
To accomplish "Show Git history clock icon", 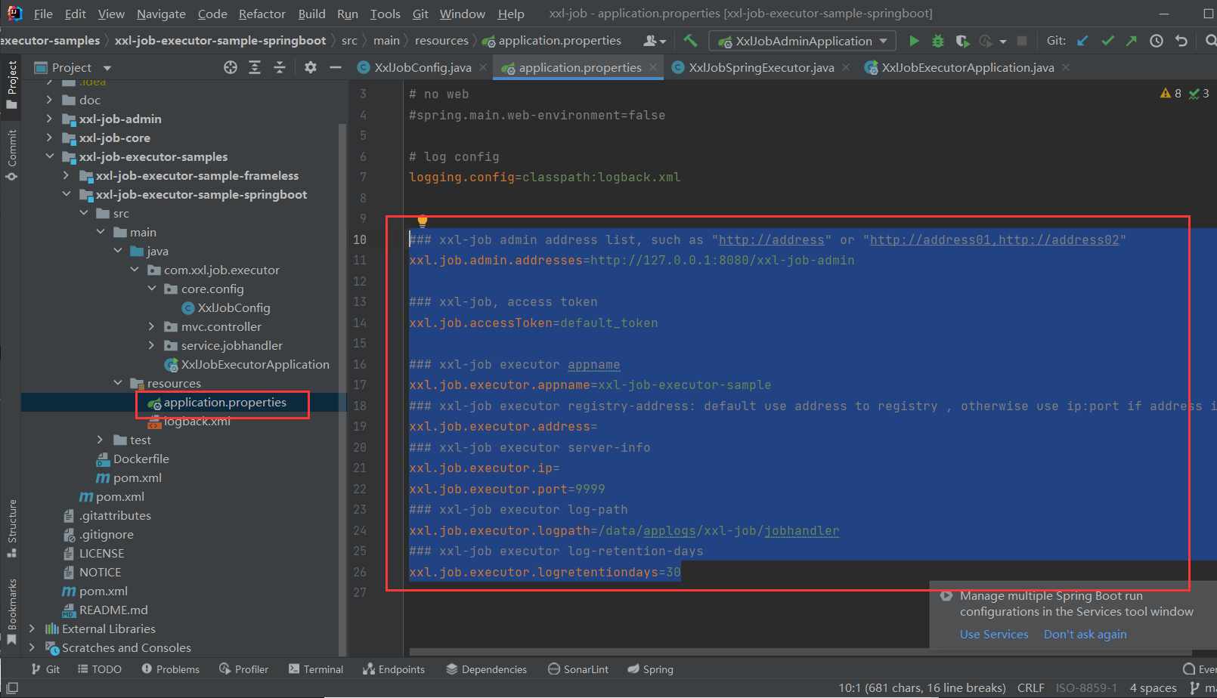I will click(x=1157, y=41).
